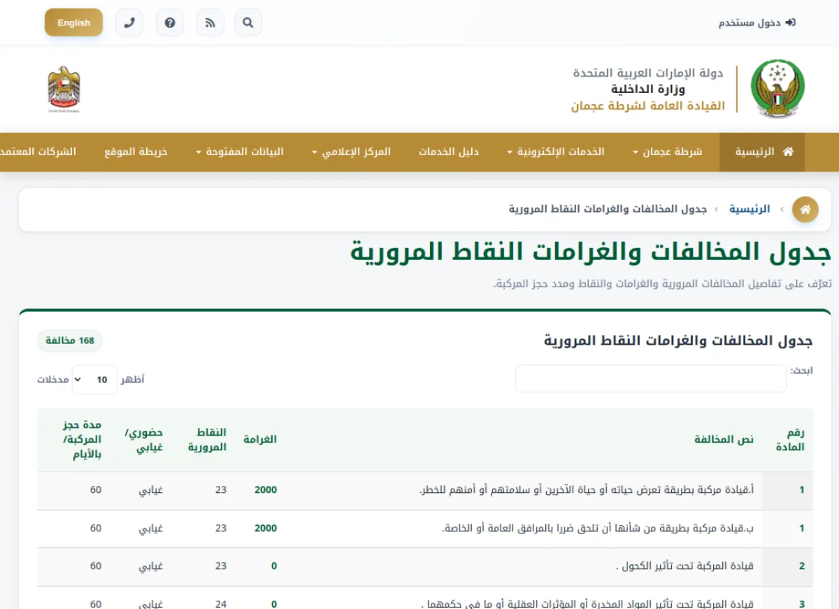Click article number 2 cell
This screenshot has height=609, width=839.
point(787,566)
